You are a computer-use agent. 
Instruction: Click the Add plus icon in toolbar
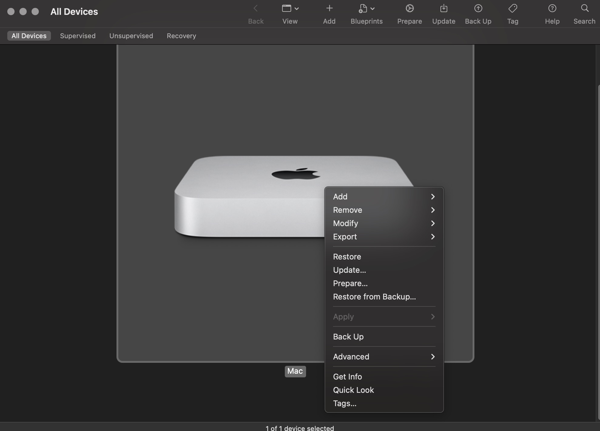click(x=329, y=9)
